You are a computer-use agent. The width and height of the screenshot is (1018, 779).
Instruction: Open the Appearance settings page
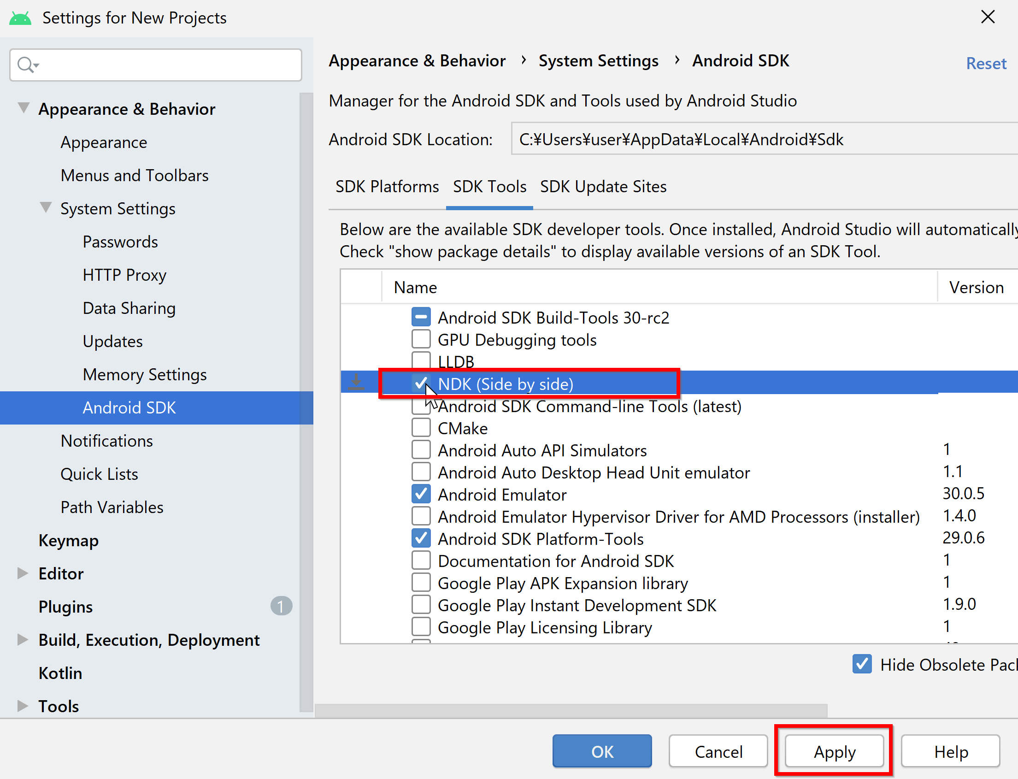[x=104, y=142]
